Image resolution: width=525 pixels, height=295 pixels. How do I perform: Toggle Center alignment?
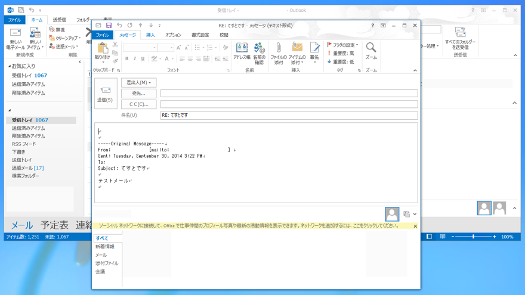pyautogui.click(x=190, y=59)
